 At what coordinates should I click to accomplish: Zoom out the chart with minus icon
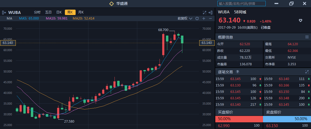(x=210, y=18)
